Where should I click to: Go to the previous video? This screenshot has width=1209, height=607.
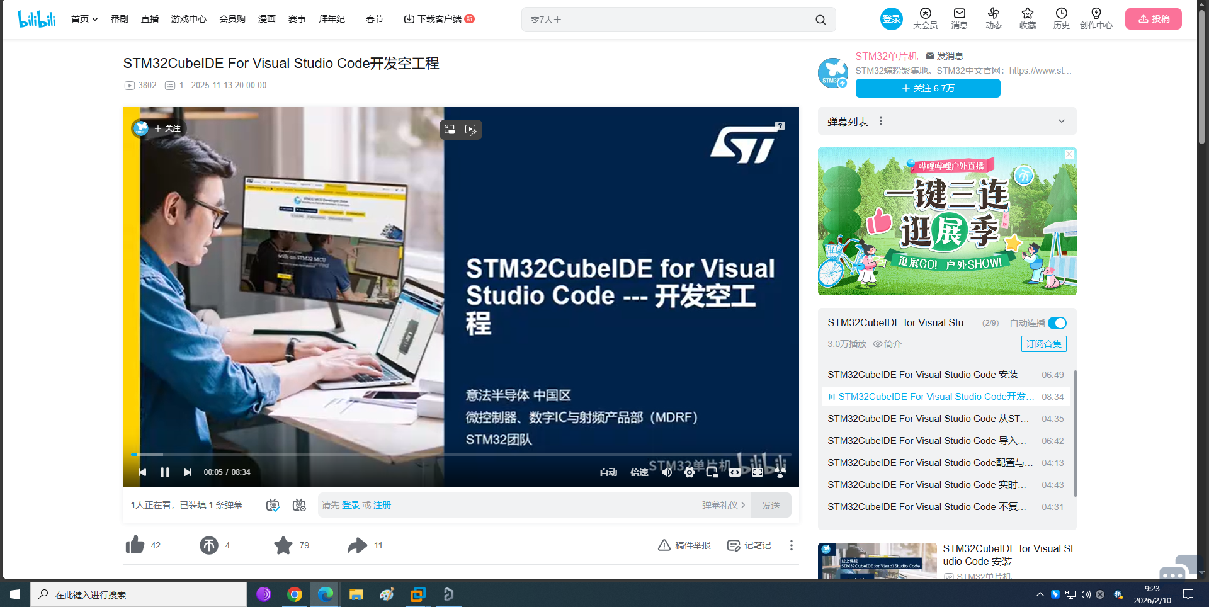tap(142, 472)
